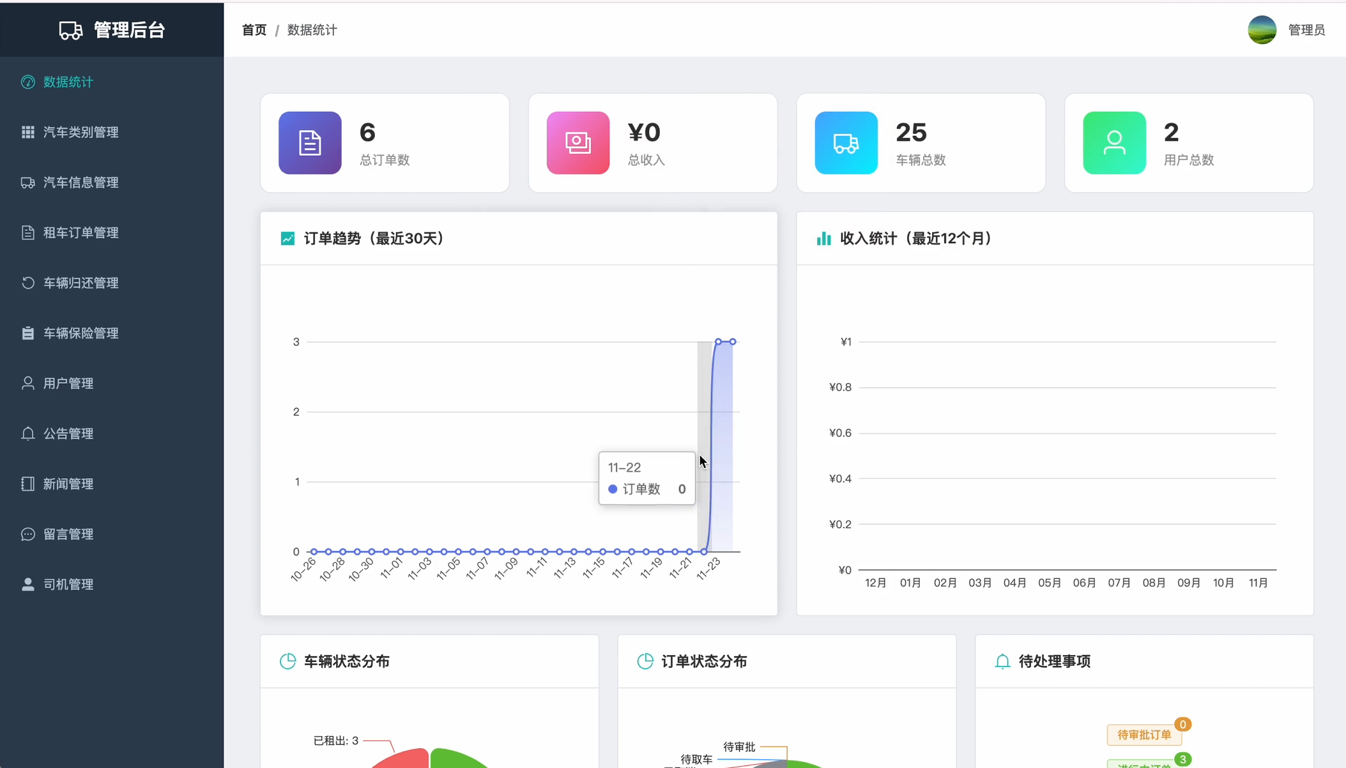Image resolution: width=1346 pixels, height=768 pixels.
Task: Open 留言管理 in the sidebar
Action: click(68, 534)
